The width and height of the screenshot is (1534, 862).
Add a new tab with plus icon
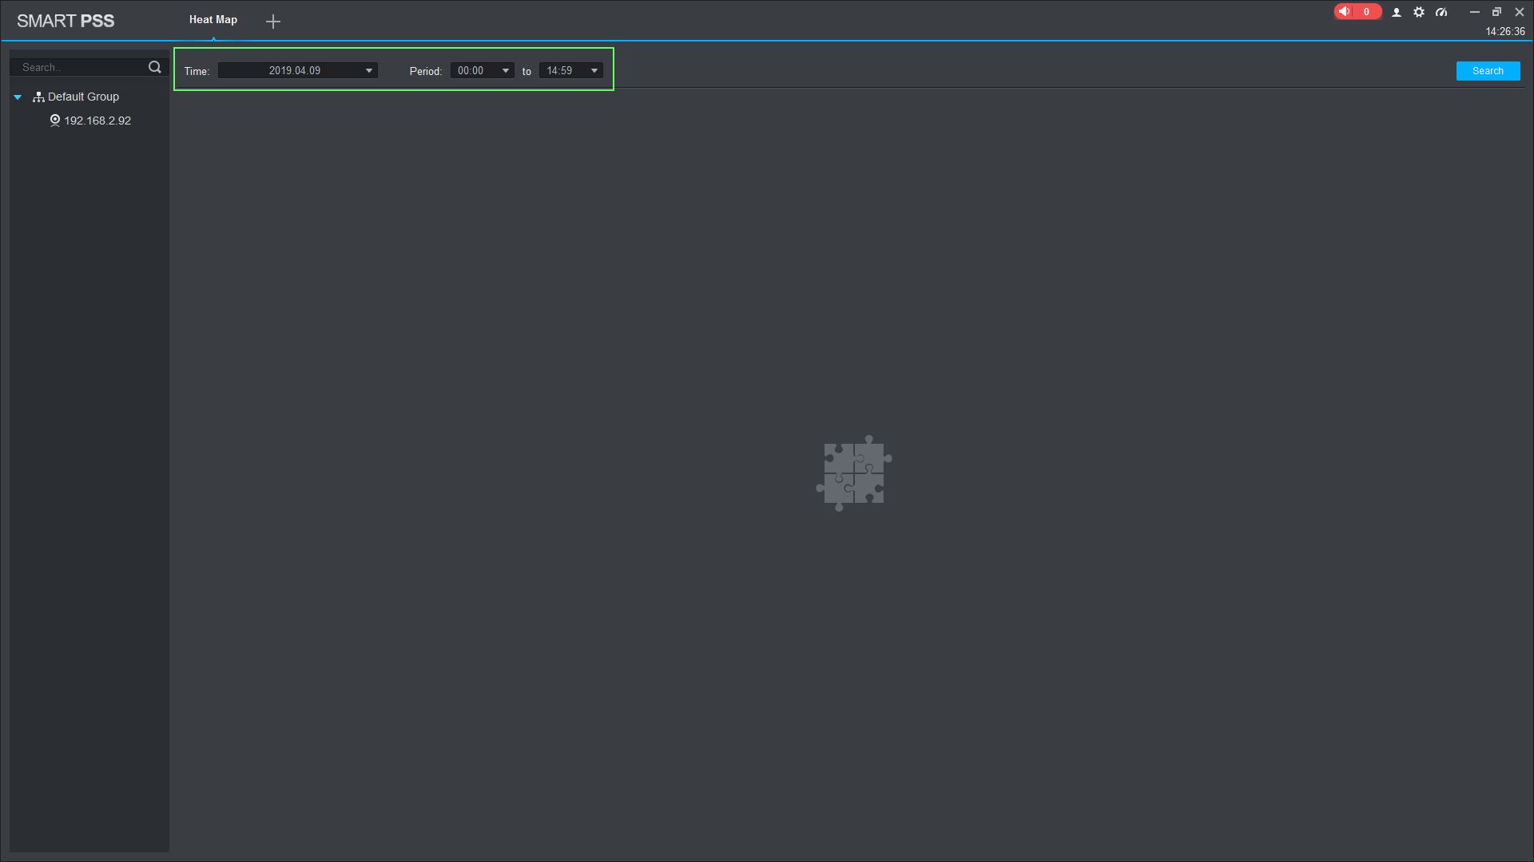point(273,22)
